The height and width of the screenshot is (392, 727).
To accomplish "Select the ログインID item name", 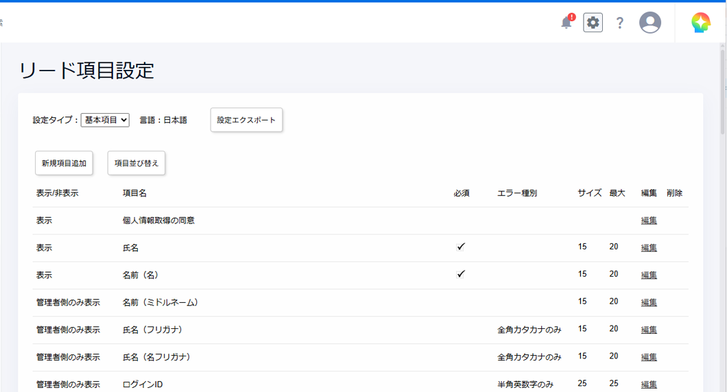I will click(143, 384).
